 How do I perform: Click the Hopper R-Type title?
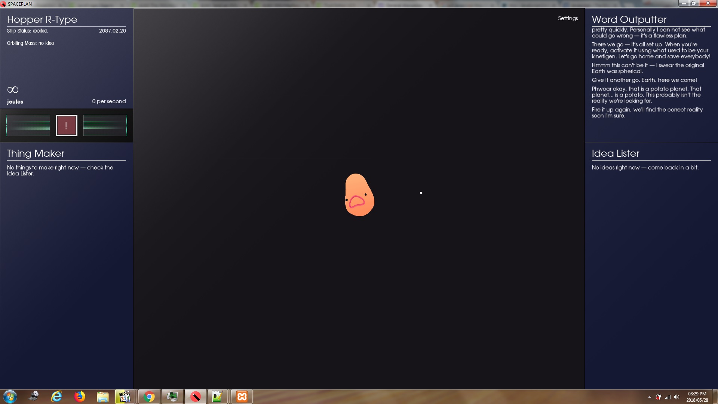click(x=42, y=19)
